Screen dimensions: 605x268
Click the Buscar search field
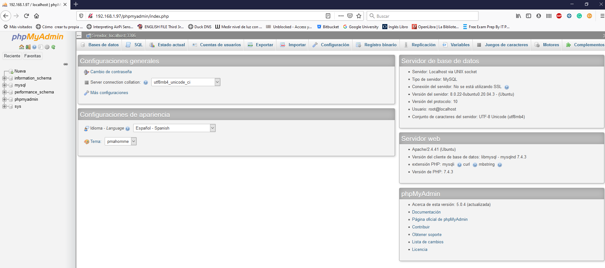pyautogui.click(x=423, y=16)
